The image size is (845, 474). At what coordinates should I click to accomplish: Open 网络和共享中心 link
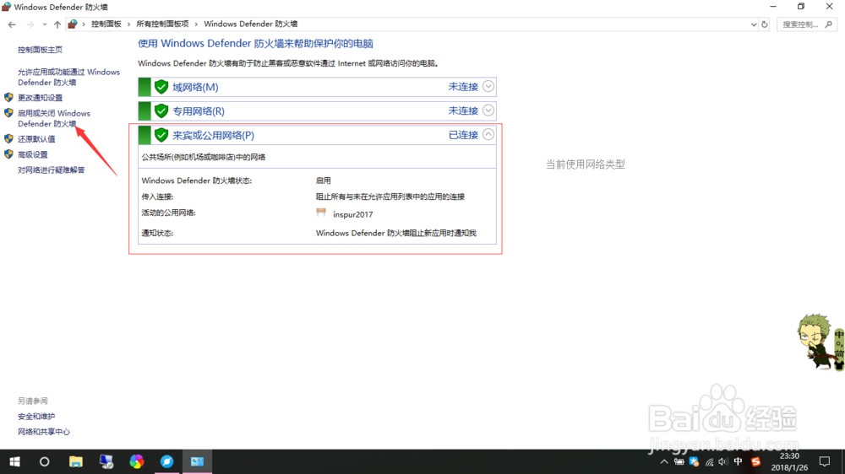pos(44,432)
